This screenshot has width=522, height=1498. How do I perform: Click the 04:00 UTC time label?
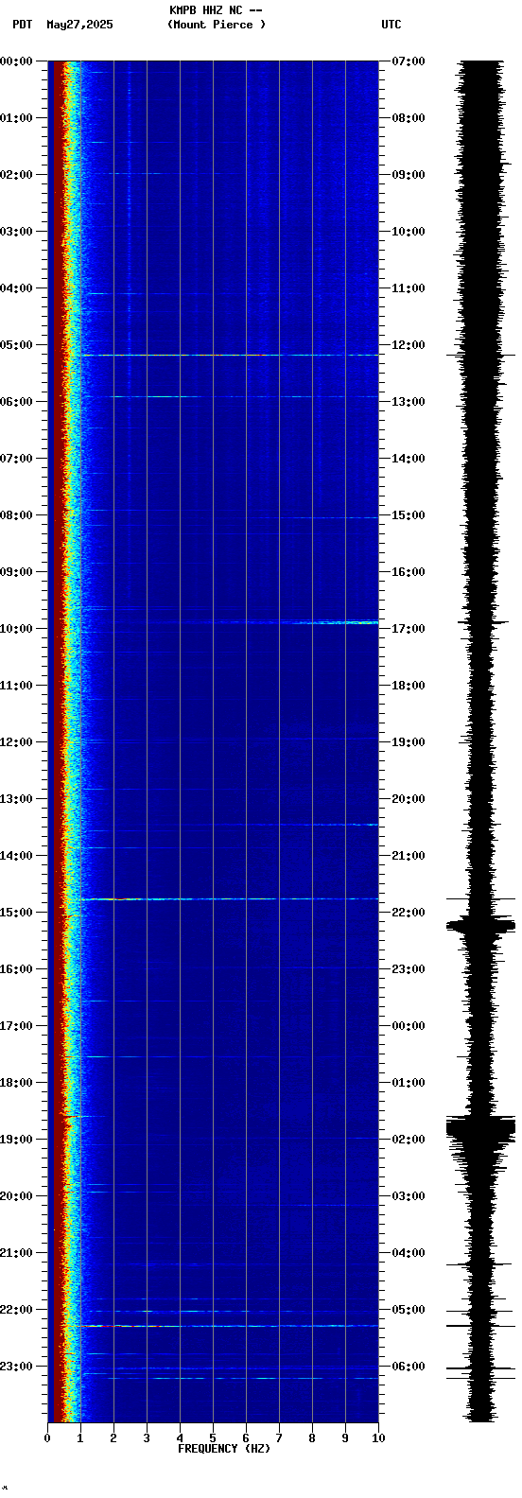click(408, 1253)
